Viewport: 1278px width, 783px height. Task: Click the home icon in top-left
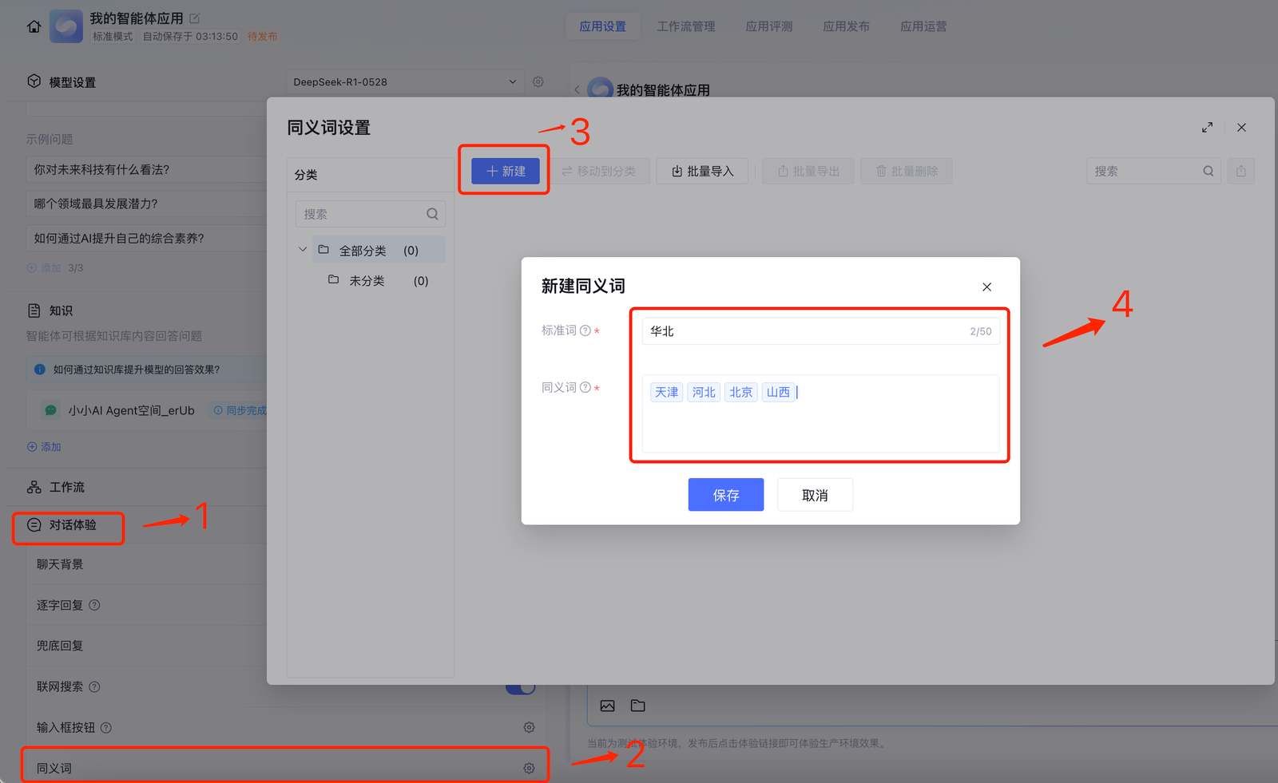[x=34, y=26]
